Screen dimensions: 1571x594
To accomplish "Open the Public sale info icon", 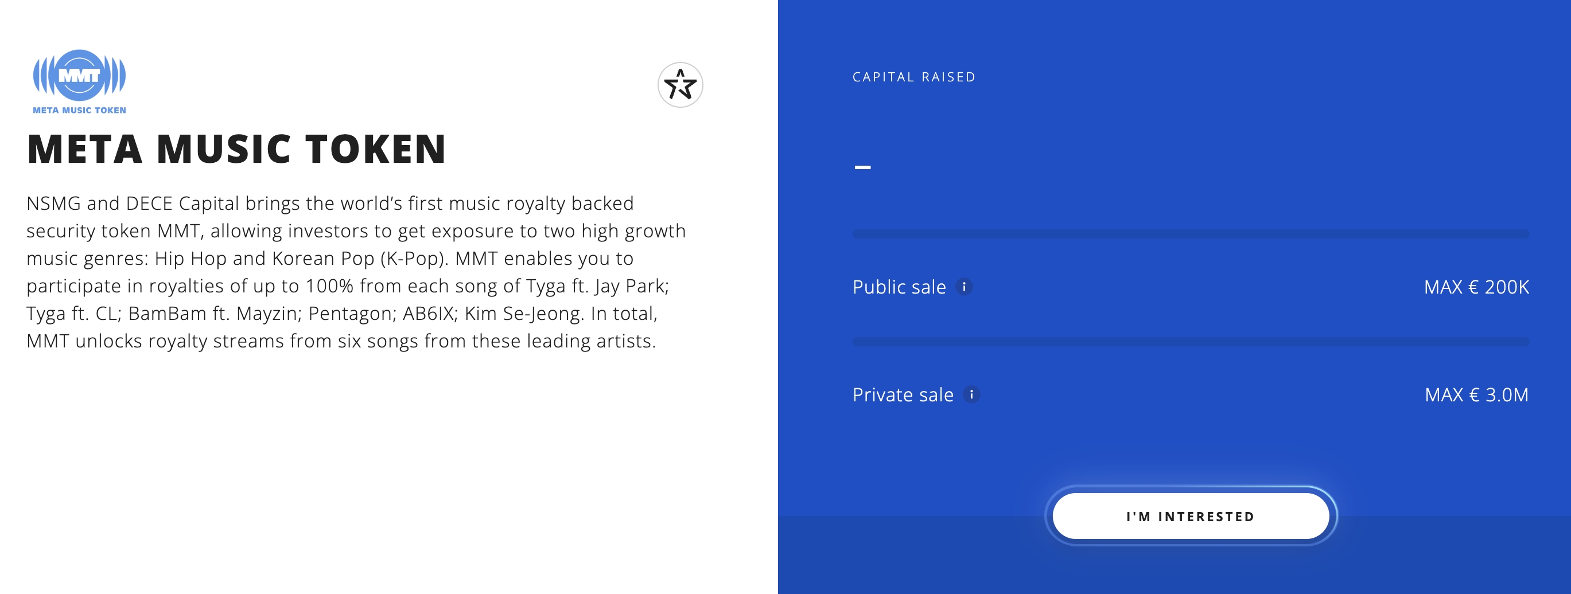I will coord(963,286).
